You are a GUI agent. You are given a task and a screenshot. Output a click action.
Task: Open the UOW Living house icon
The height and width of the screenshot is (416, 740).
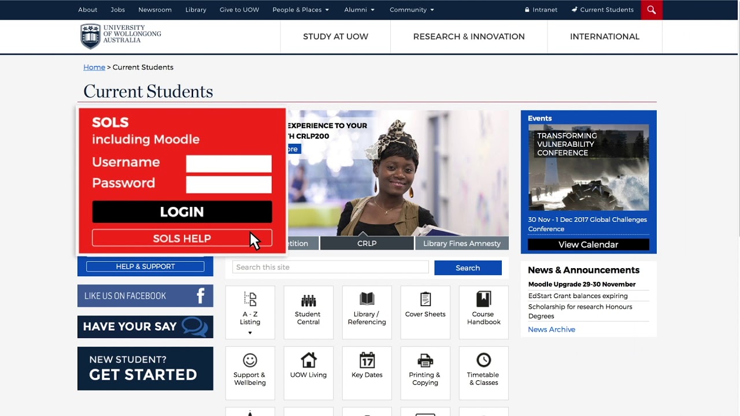(309, 360)
